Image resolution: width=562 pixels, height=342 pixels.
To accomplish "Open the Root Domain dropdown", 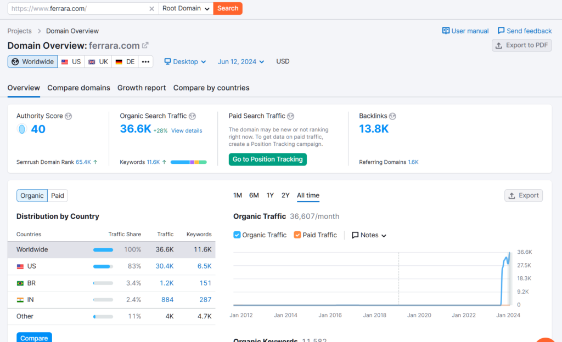I will [x=186, y=9].
